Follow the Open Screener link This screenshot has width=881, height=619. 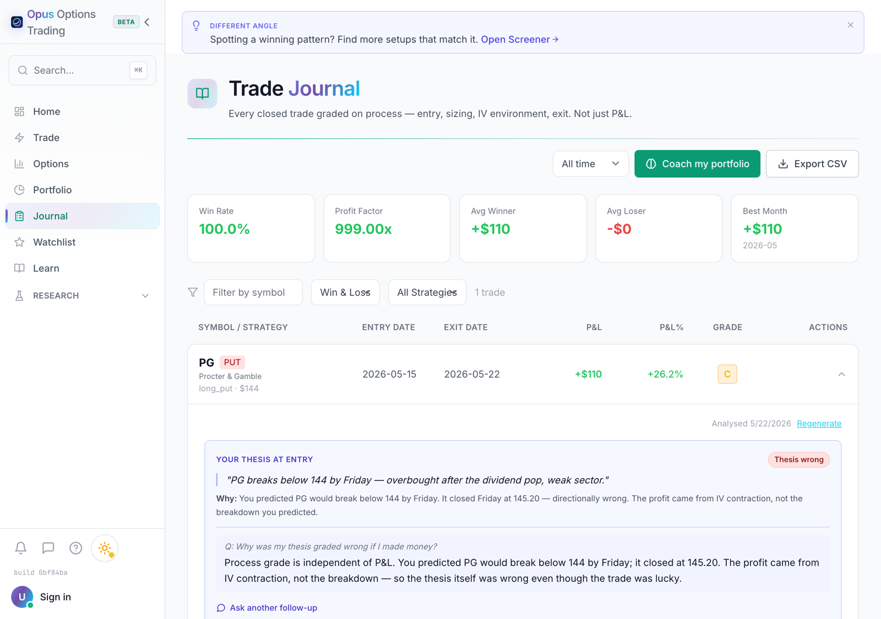tap(520, 40)
